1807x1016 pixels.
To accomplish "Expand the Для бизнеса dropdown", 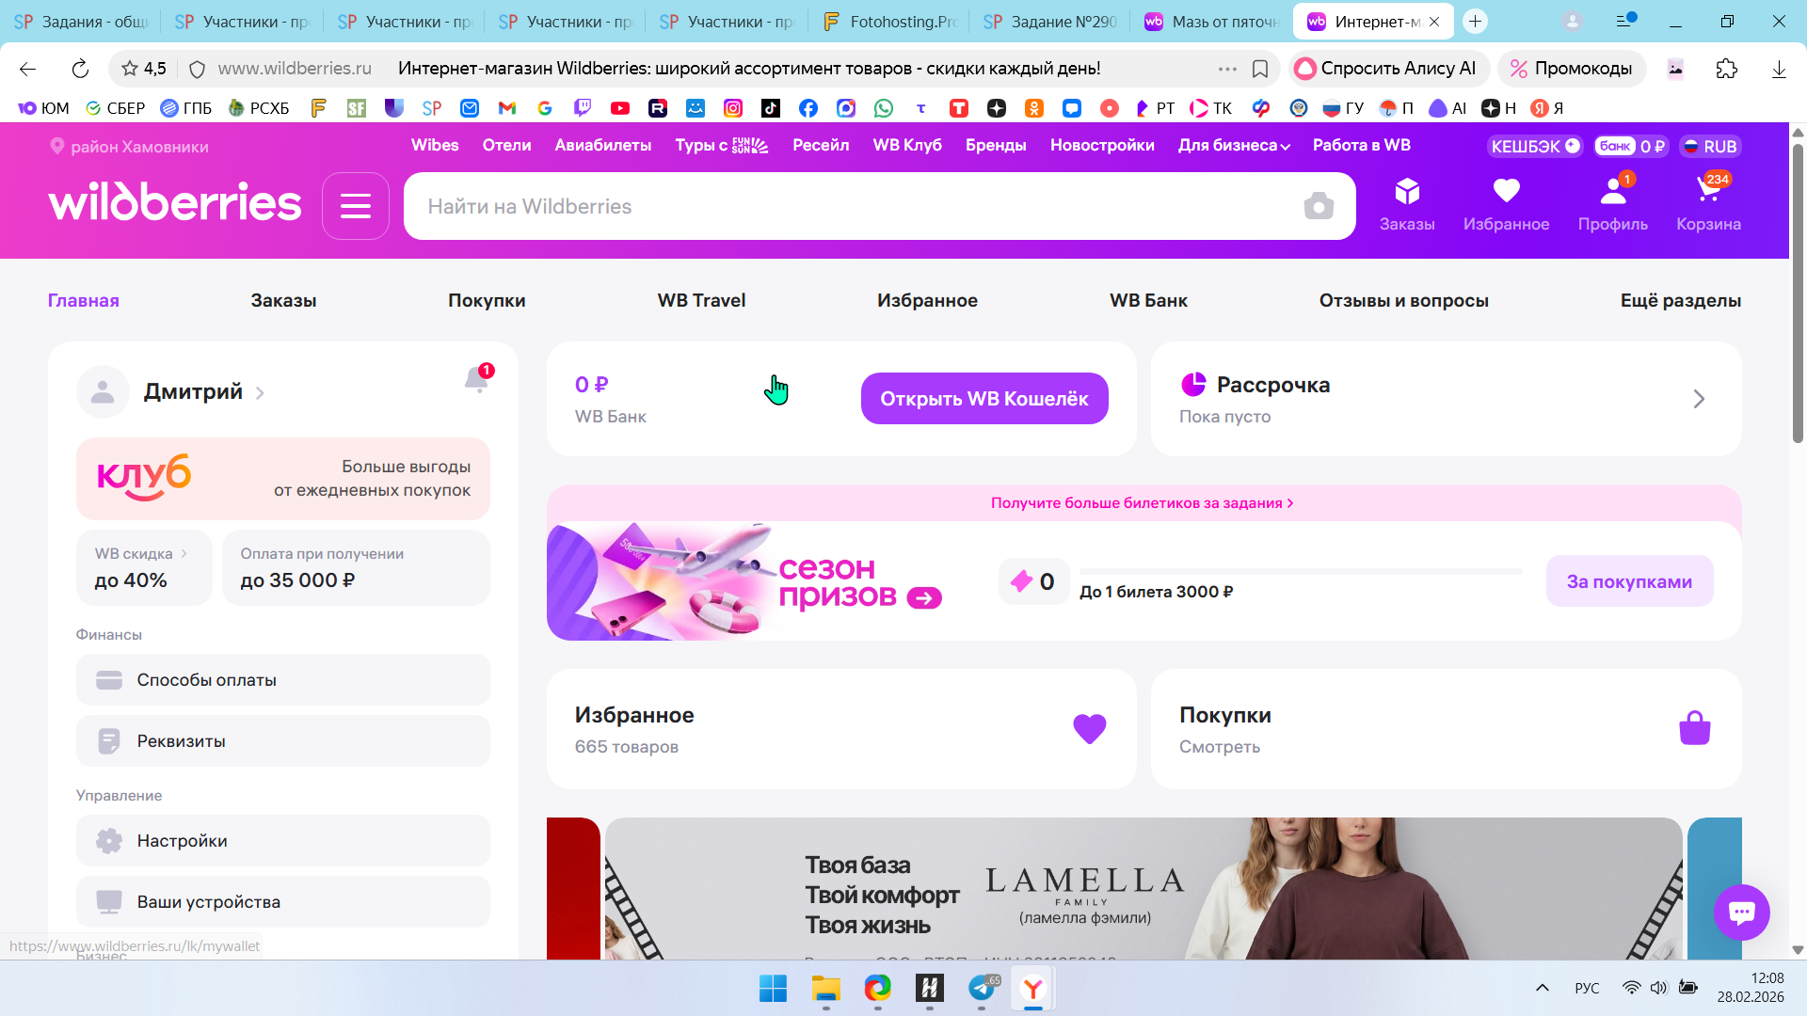I will click(1234, 146).
